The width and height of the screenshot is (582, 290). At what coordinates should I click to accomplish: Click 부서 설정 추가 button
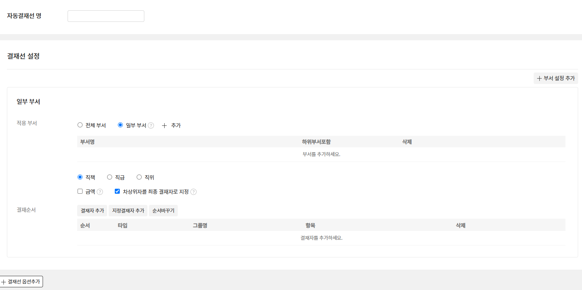point(556,78)
